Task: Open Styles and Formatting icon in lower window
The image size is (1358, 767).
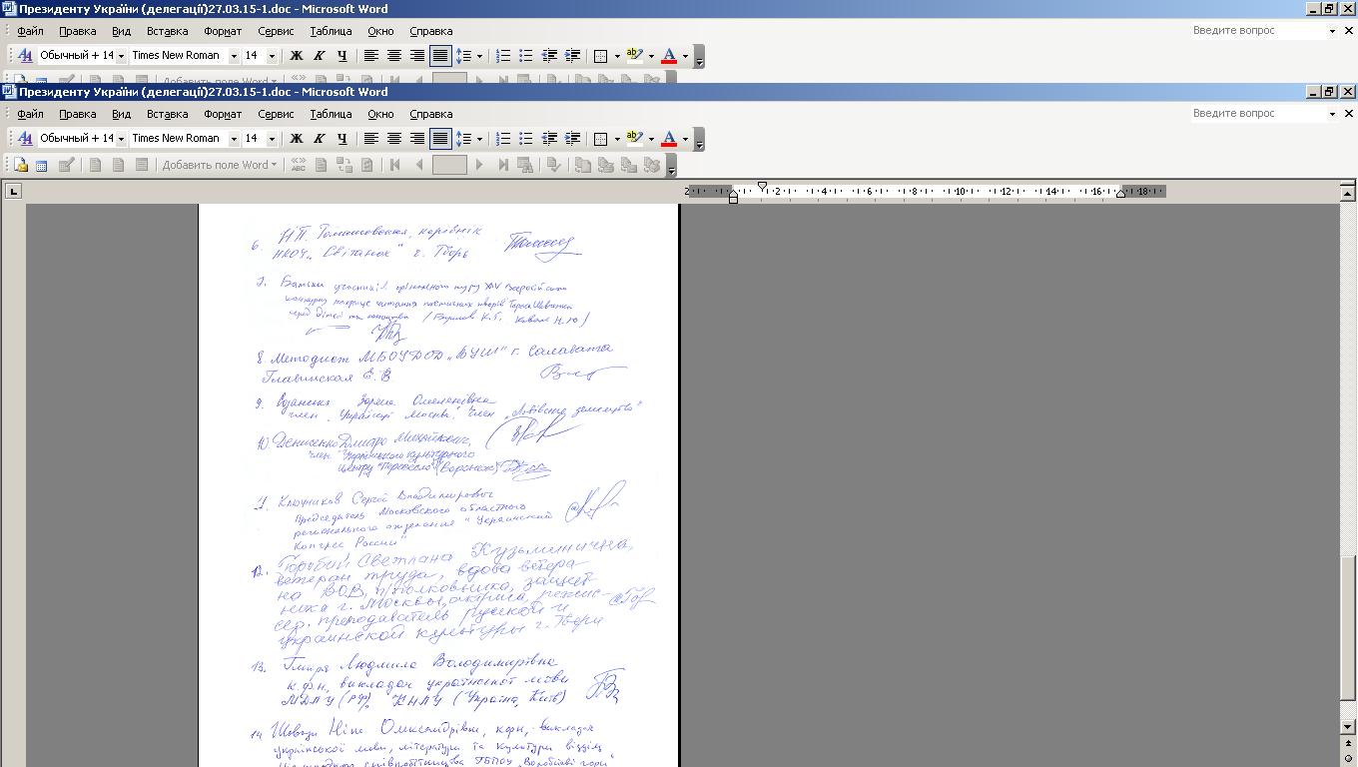Action: coord(26,139)
